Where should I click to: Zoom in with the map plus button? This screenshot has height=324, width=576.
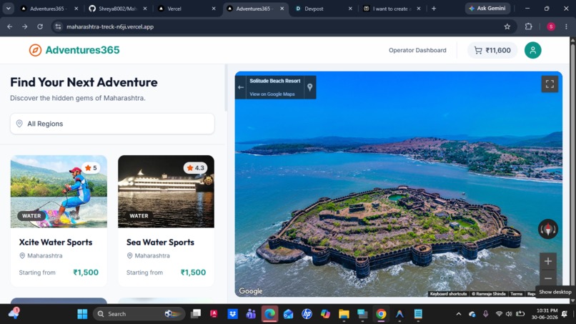(x=548, y=261)
